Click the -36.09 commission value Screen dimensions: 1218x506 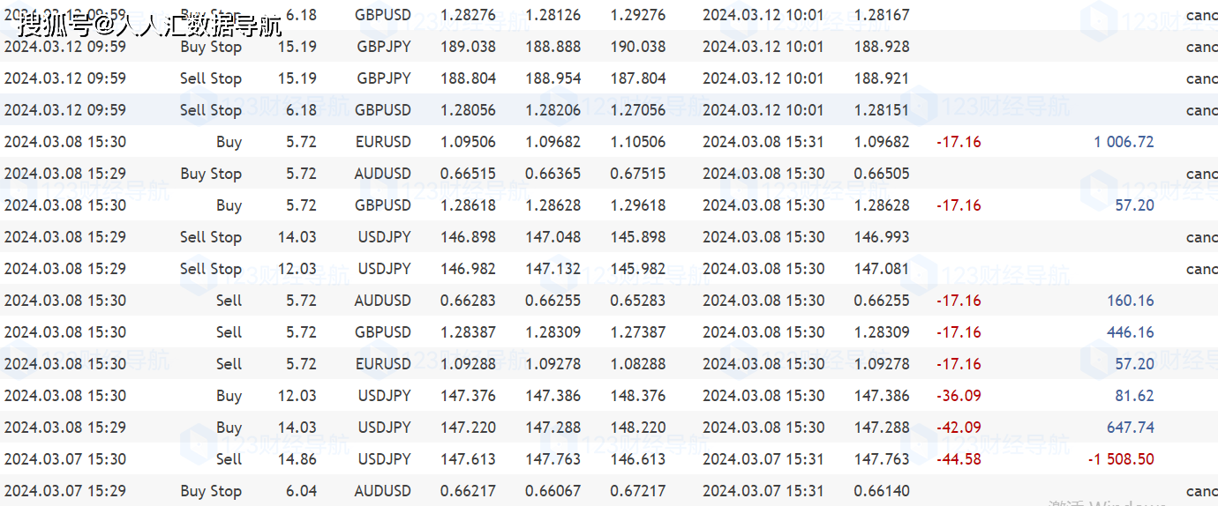[959, 396]
